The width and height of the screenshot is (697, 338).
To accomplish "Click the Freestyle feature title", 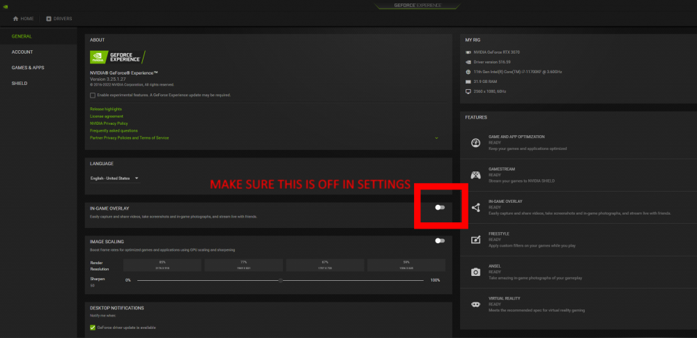I will point(499,233).
